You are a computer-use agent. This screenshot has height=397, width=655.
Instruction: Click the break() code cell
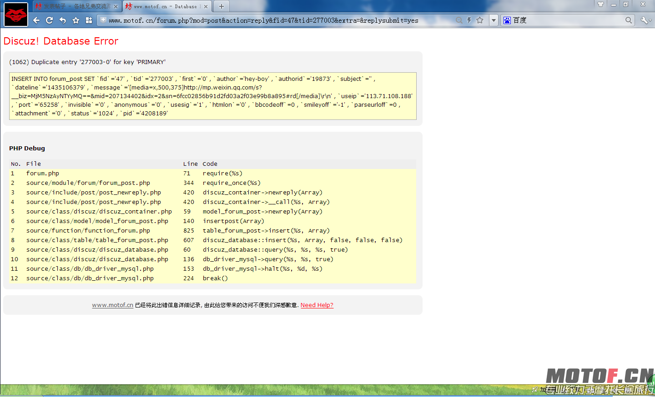click(215, 278)
